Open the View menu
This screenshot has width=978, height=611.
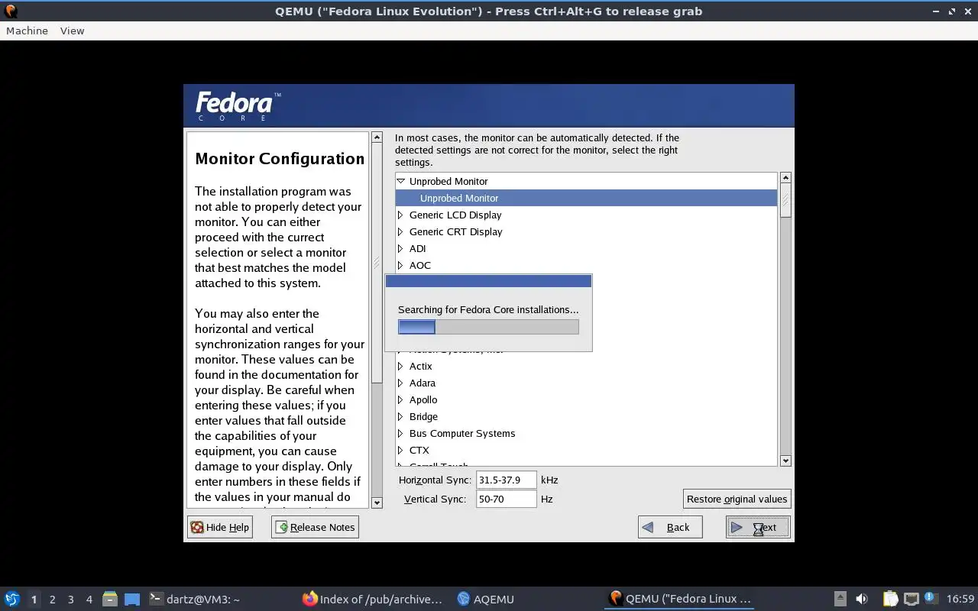[72, 31]
